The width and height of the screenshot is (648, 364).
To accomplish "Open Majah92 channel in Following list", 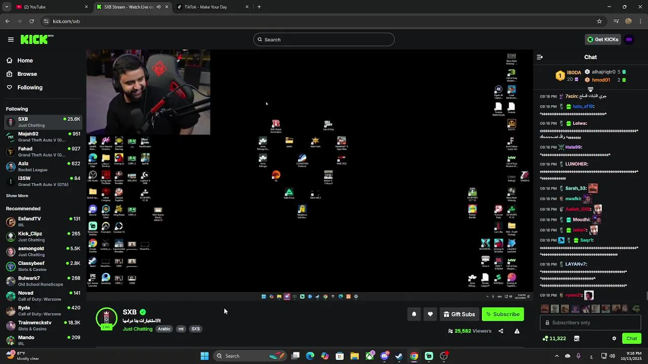I will pos(43,137).
